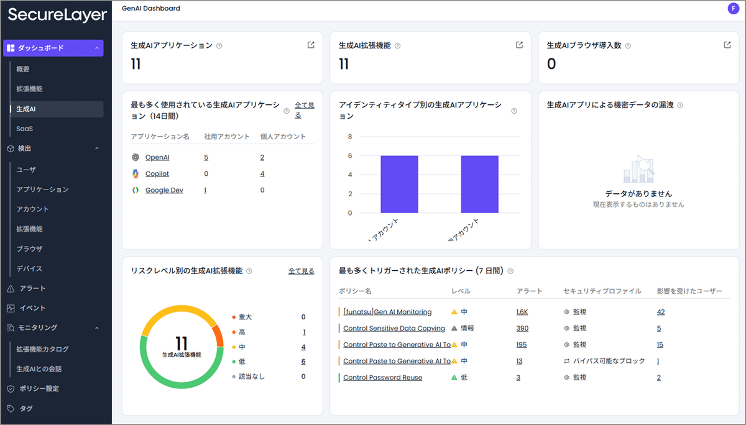Image resolution: width=746 pixels, height=425 pixels.
Task: Click 全て見る on リスクレベル別の生成AI拡張機能
Action: click(302, 271)
